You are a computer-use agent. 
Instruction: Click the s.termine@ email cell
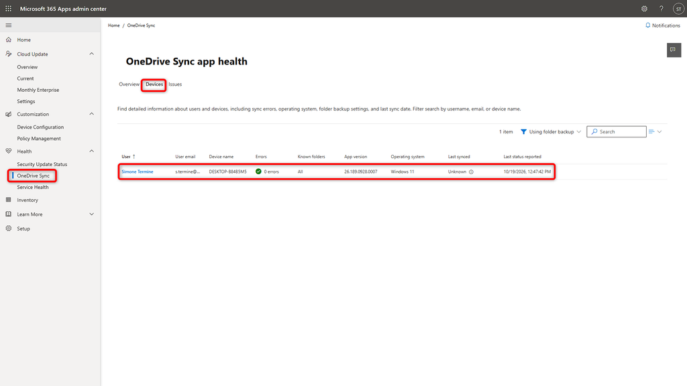188,172
